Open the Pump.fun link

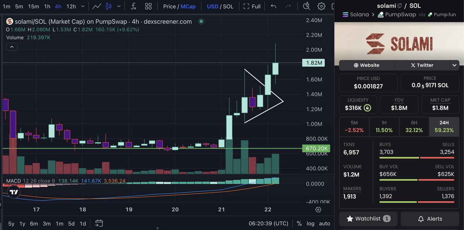[x=442, y=14]
